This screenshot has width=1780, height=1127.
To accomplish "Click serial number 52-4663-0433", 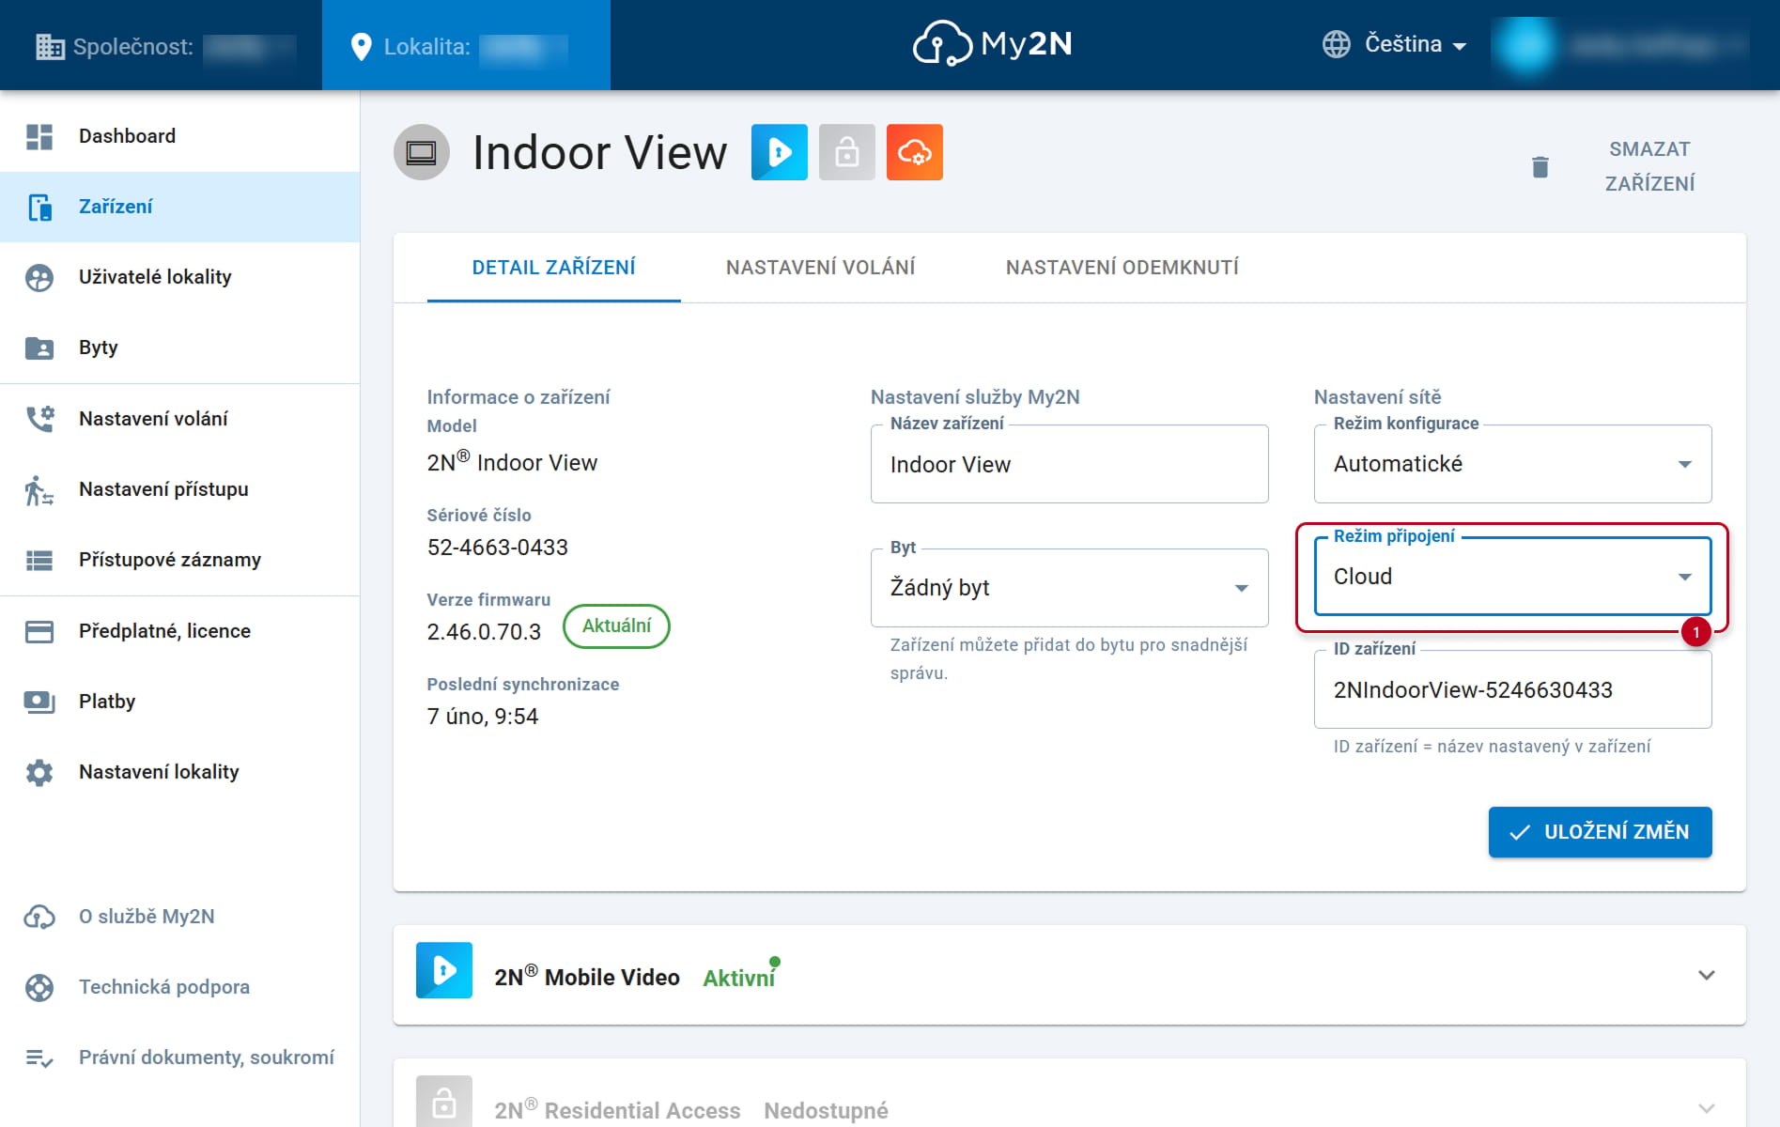I will coord(498,548).
